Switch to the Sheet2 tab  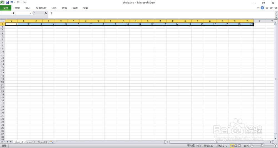[x=31, y=142]
